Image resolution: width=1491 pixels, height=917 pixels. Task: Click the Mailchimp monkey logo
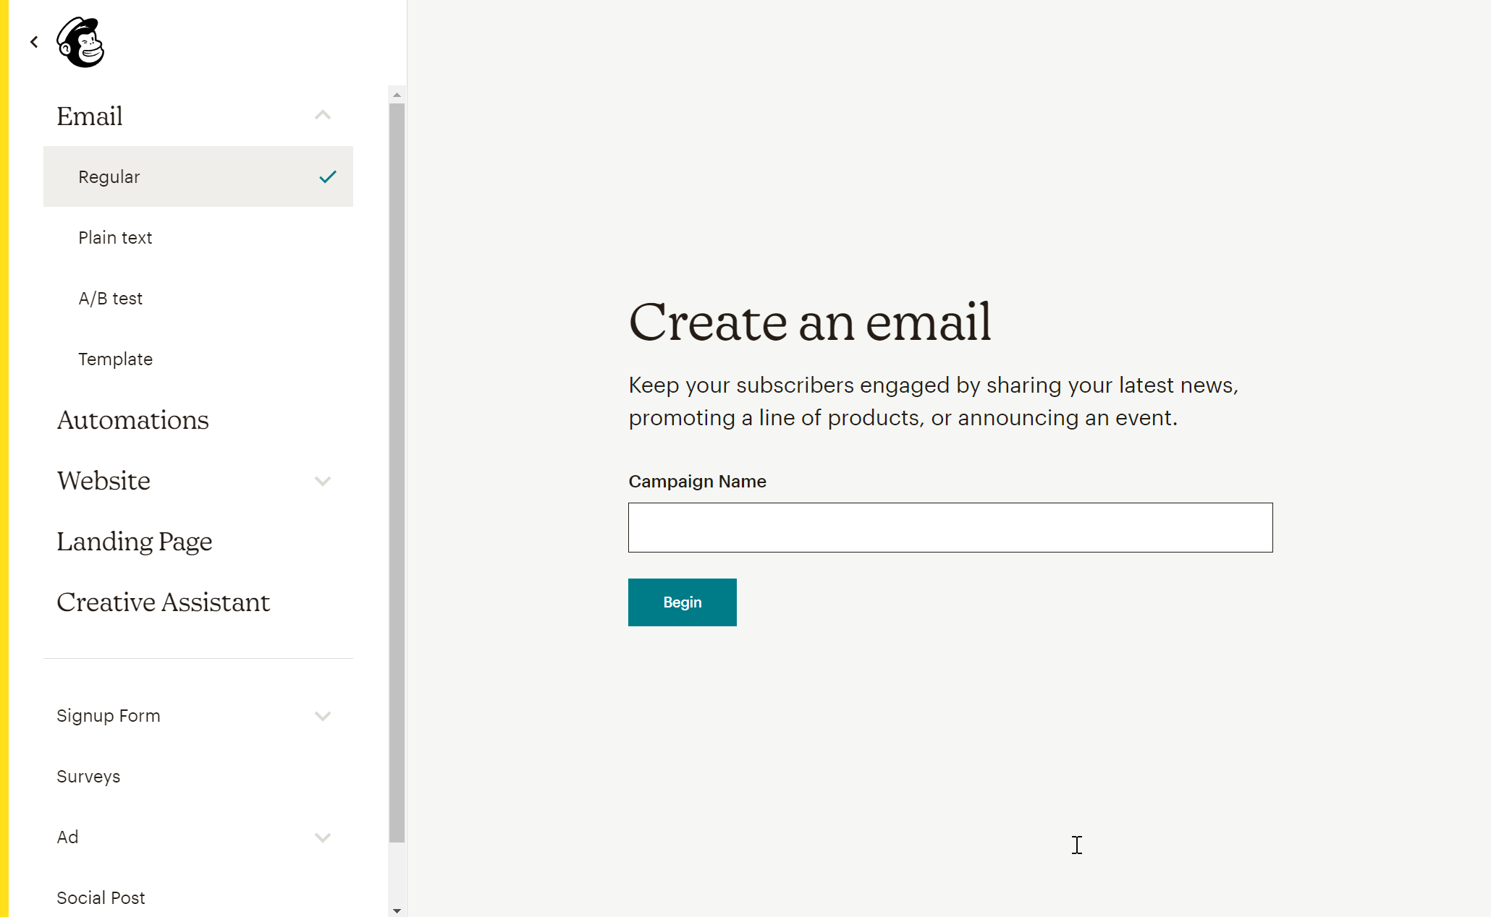click(81, 42)
